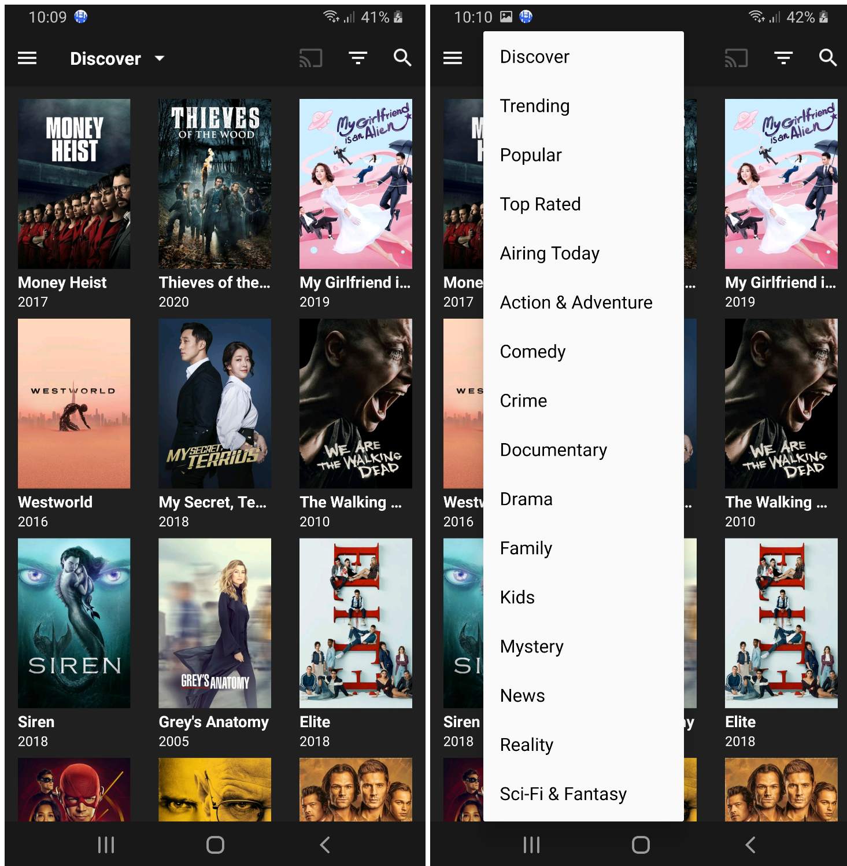Tap battery 41% indicator in left status bar
This screenshot has height=866, width=847.
coord(382,17)
